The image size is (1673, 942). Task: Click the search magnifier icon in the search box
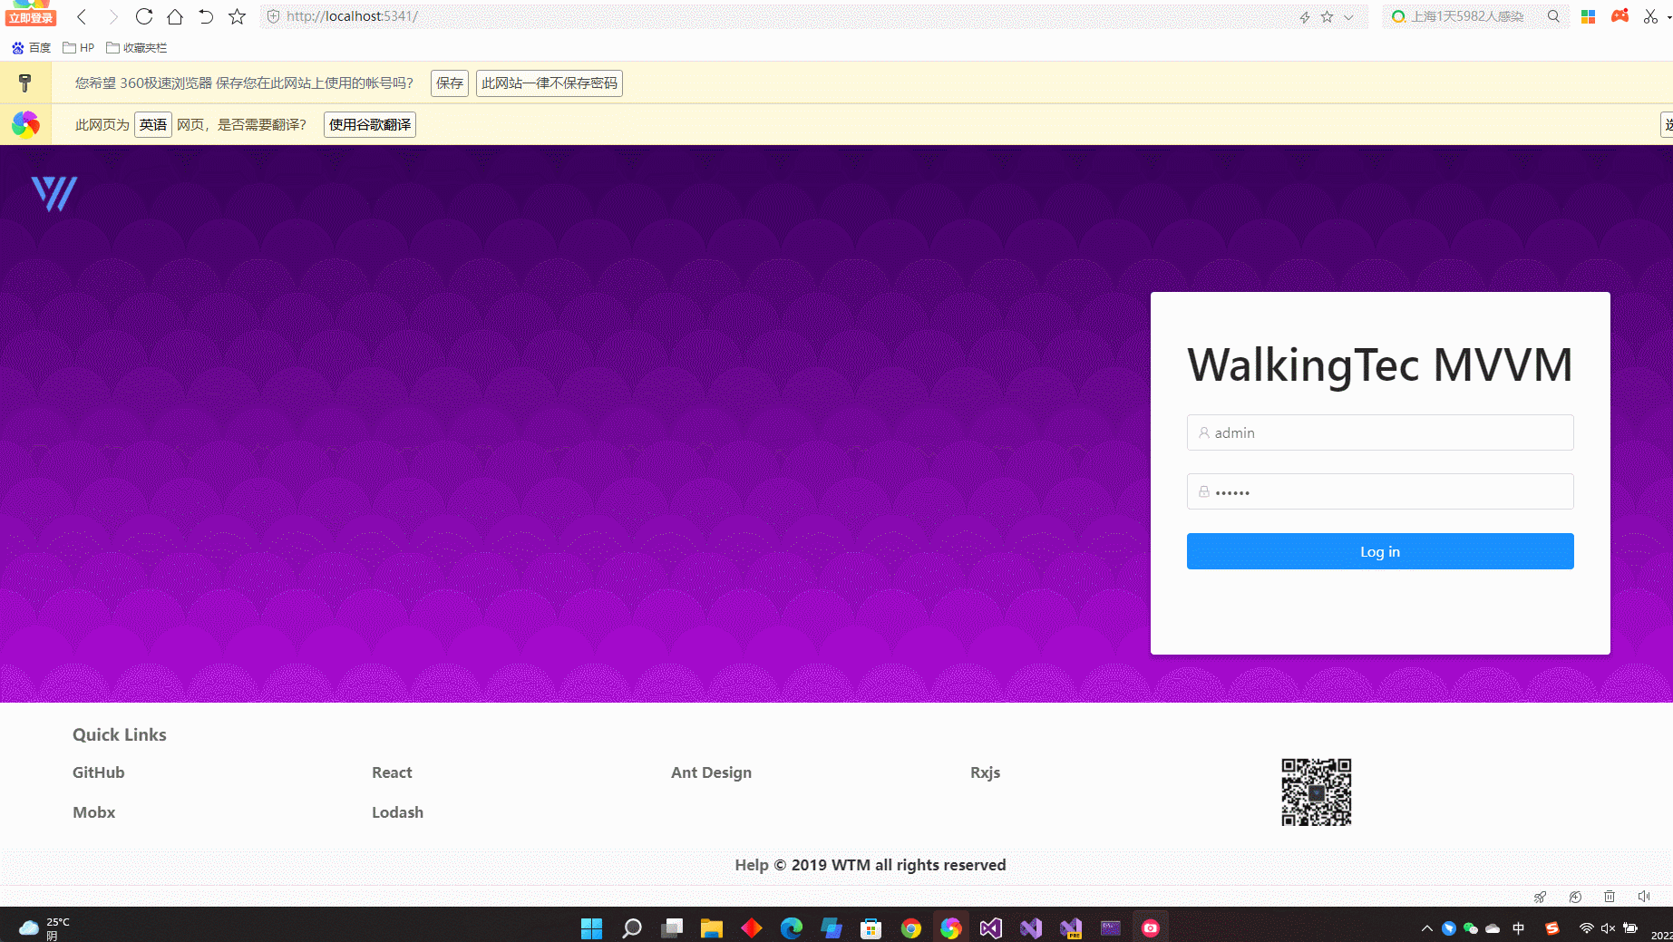[x=1554, y=16]
